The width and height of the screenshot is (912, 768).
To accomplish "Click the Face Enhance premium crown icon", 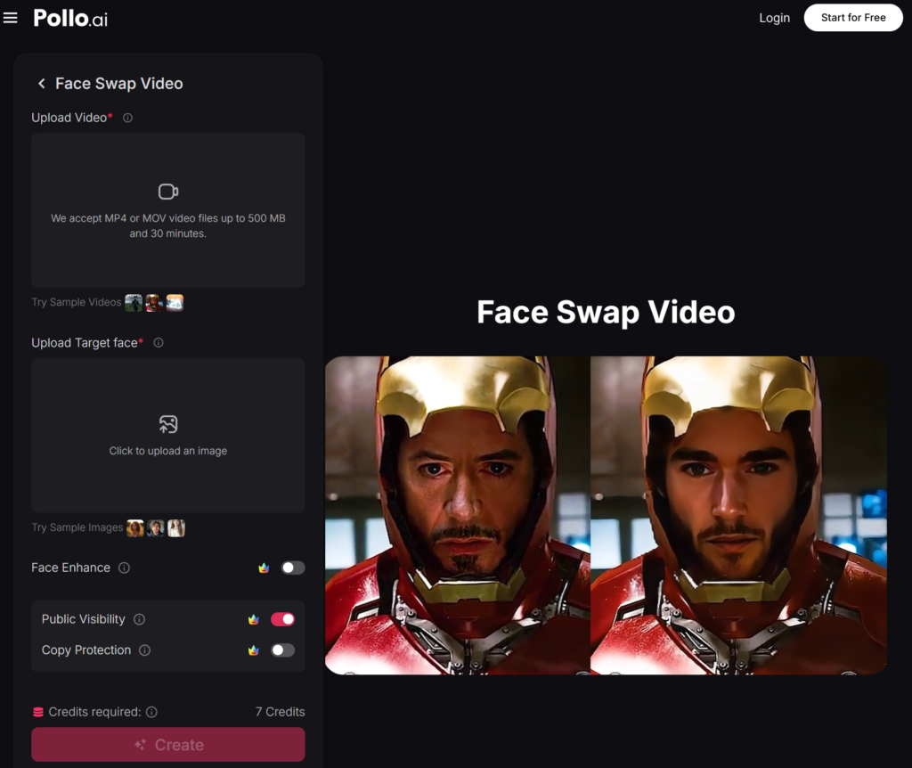I will [264, 568].
